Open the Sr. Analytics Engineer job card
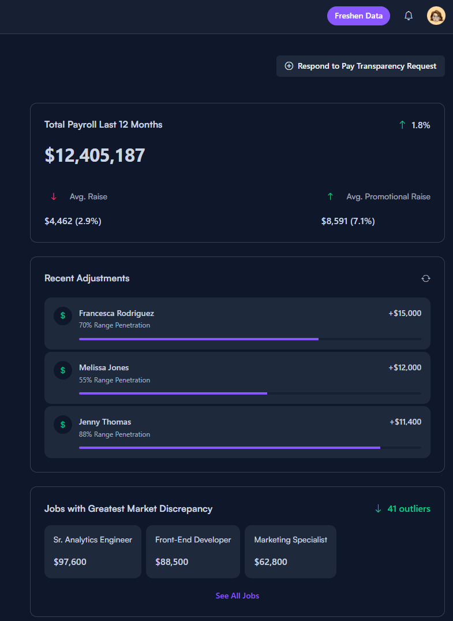This screenshot has width=453, height=621. tap(93, 551)
